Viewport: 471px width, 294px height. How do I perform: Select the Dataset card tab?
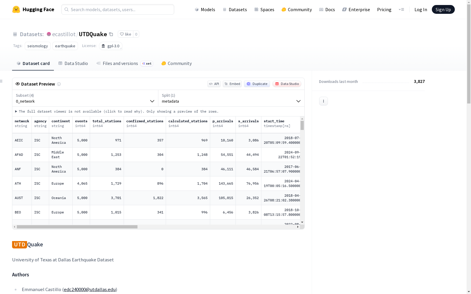pyautogui.click(x=33, y=64)
